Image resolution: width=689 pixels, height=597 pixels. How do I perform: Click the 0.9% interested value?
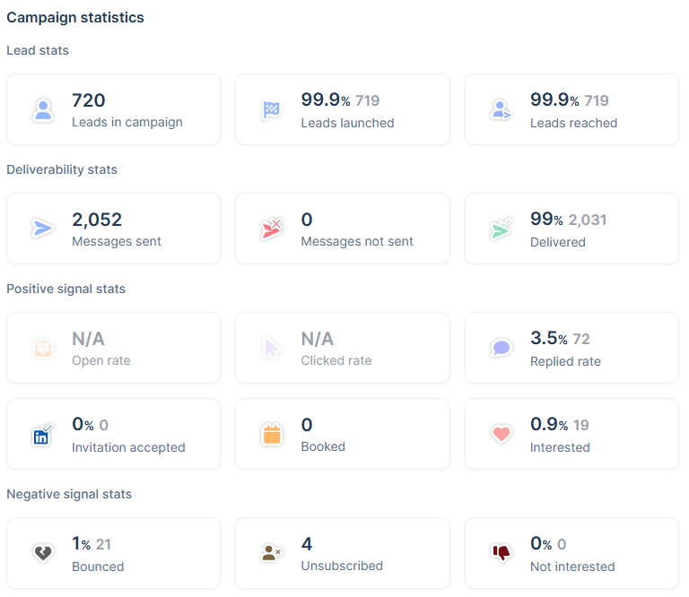[549, 424]
